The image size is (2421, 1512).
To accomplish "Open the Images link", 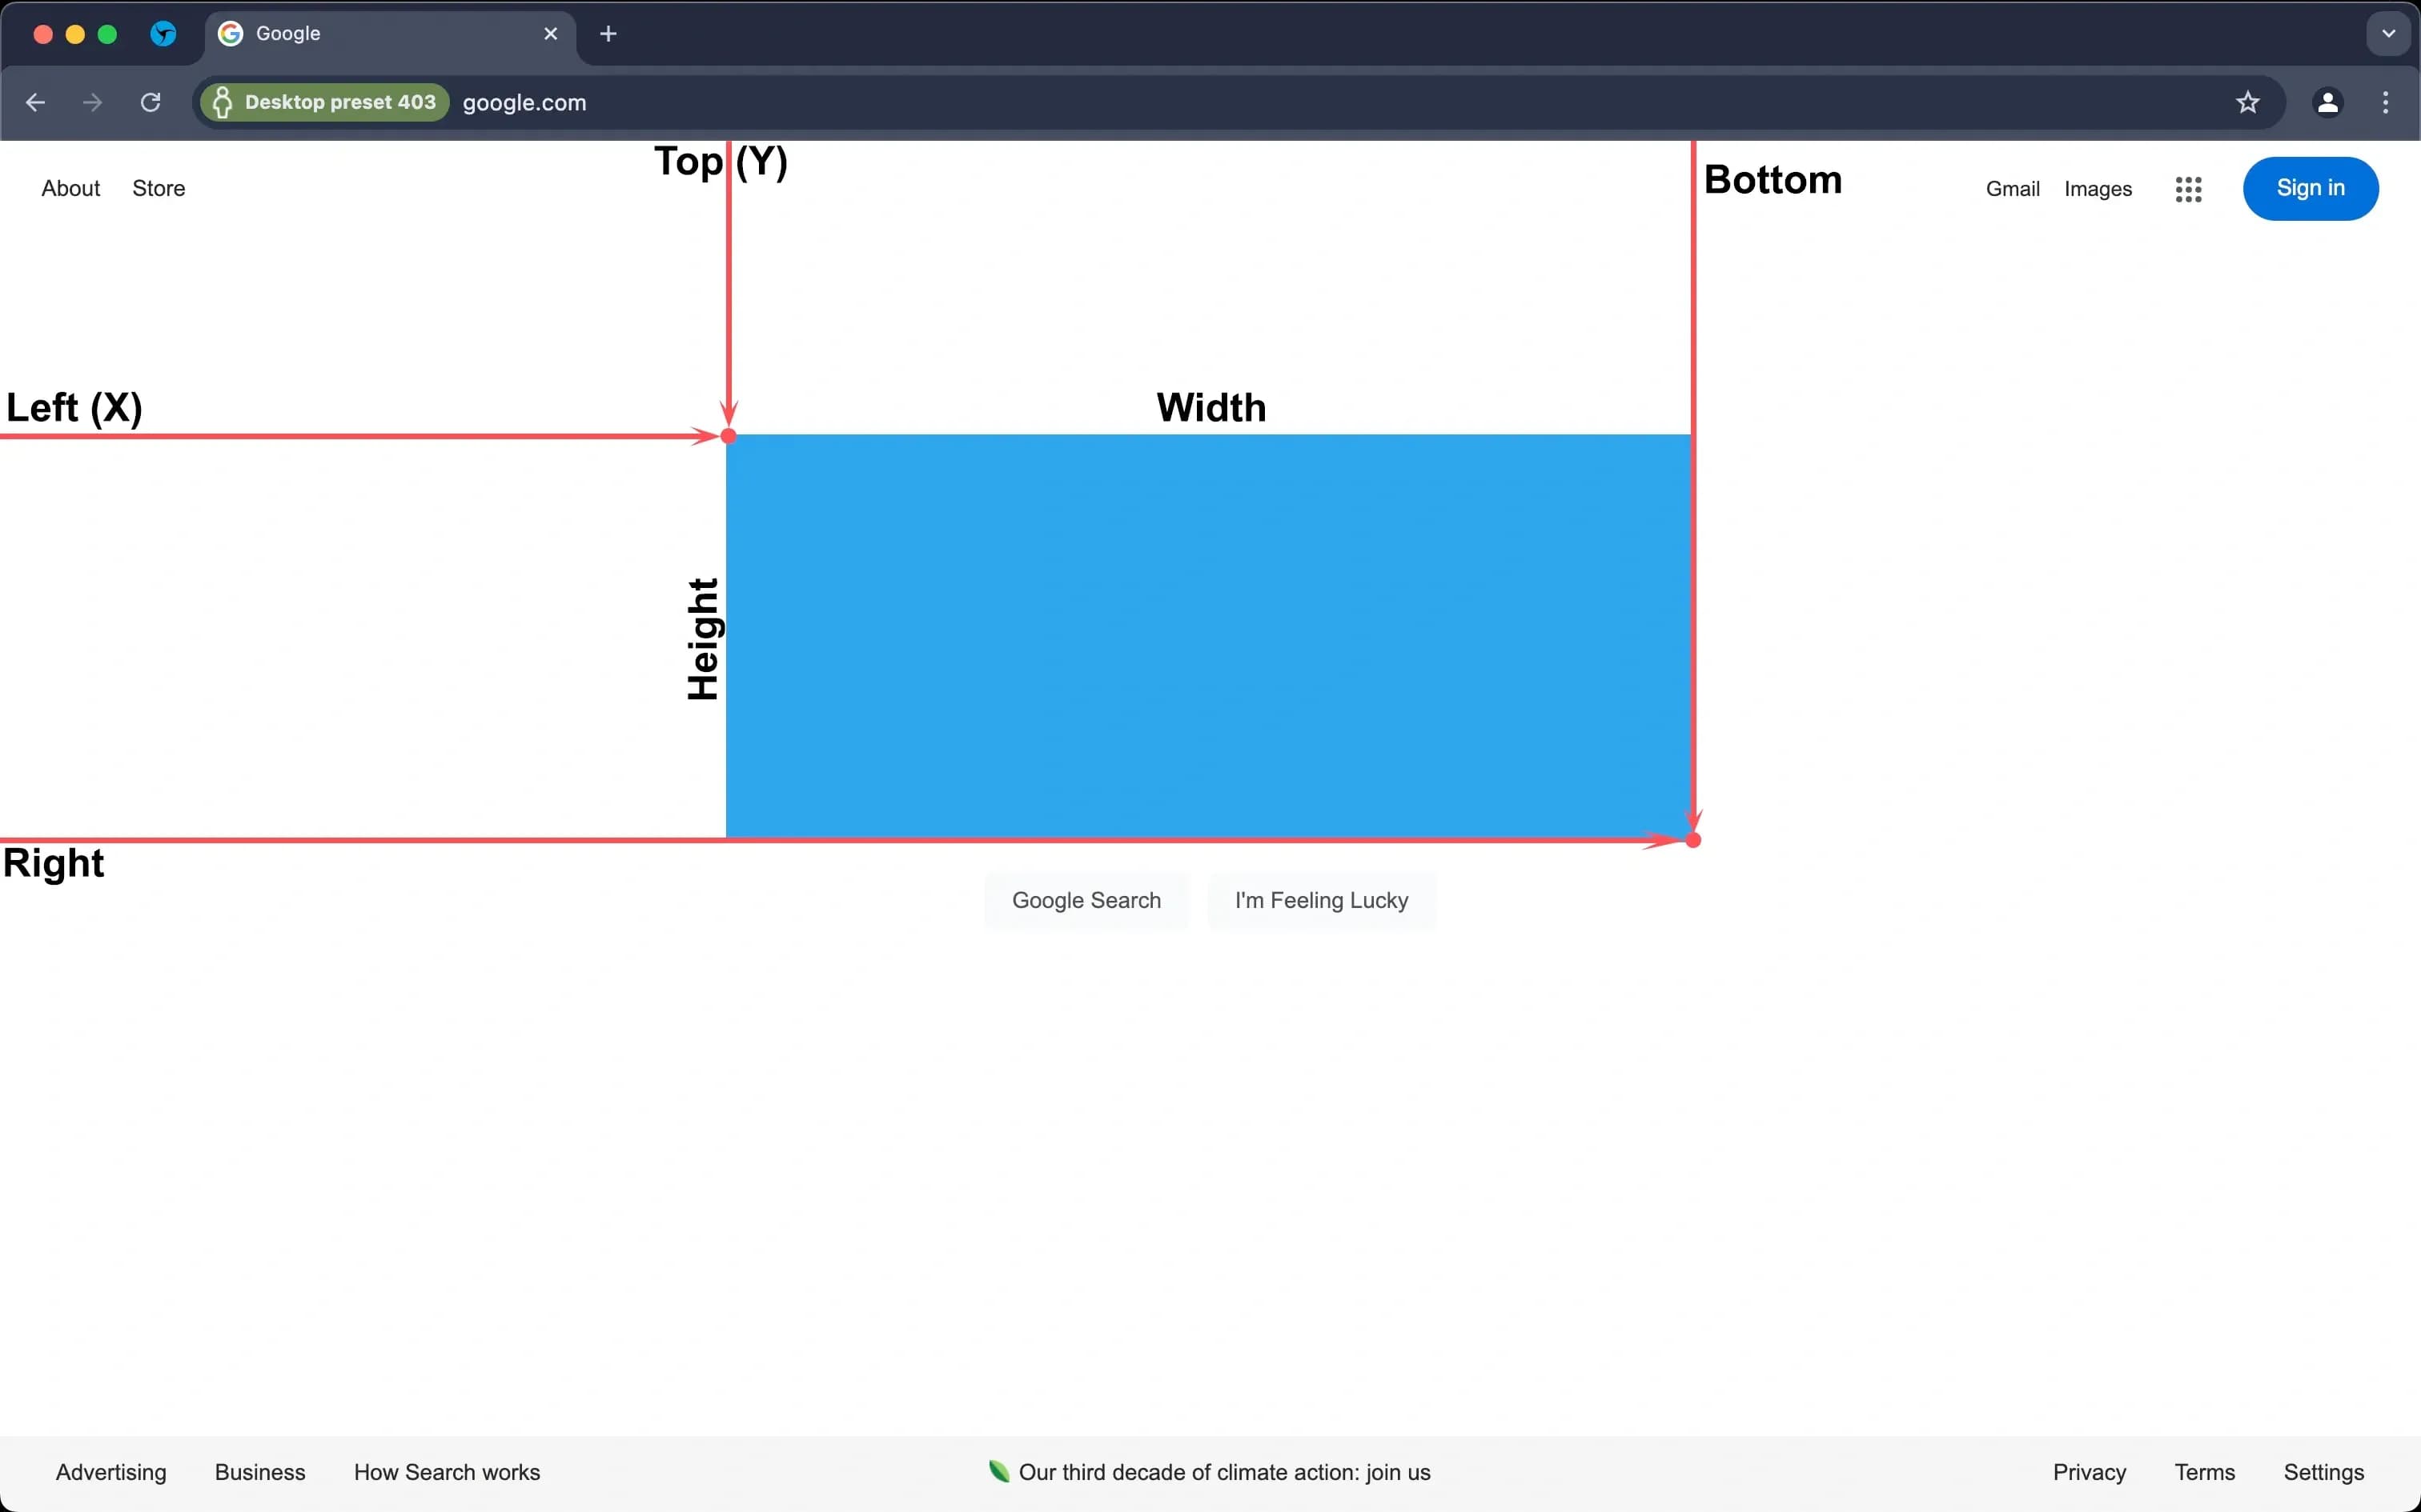I will click(x=2097, y=189).
